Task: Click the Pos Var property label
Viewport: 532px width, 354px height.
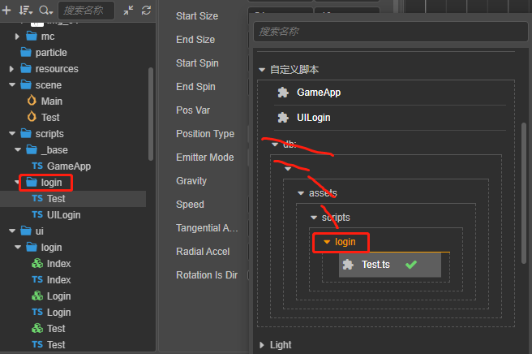Action: pyautogui.click(x=193, y=110)
